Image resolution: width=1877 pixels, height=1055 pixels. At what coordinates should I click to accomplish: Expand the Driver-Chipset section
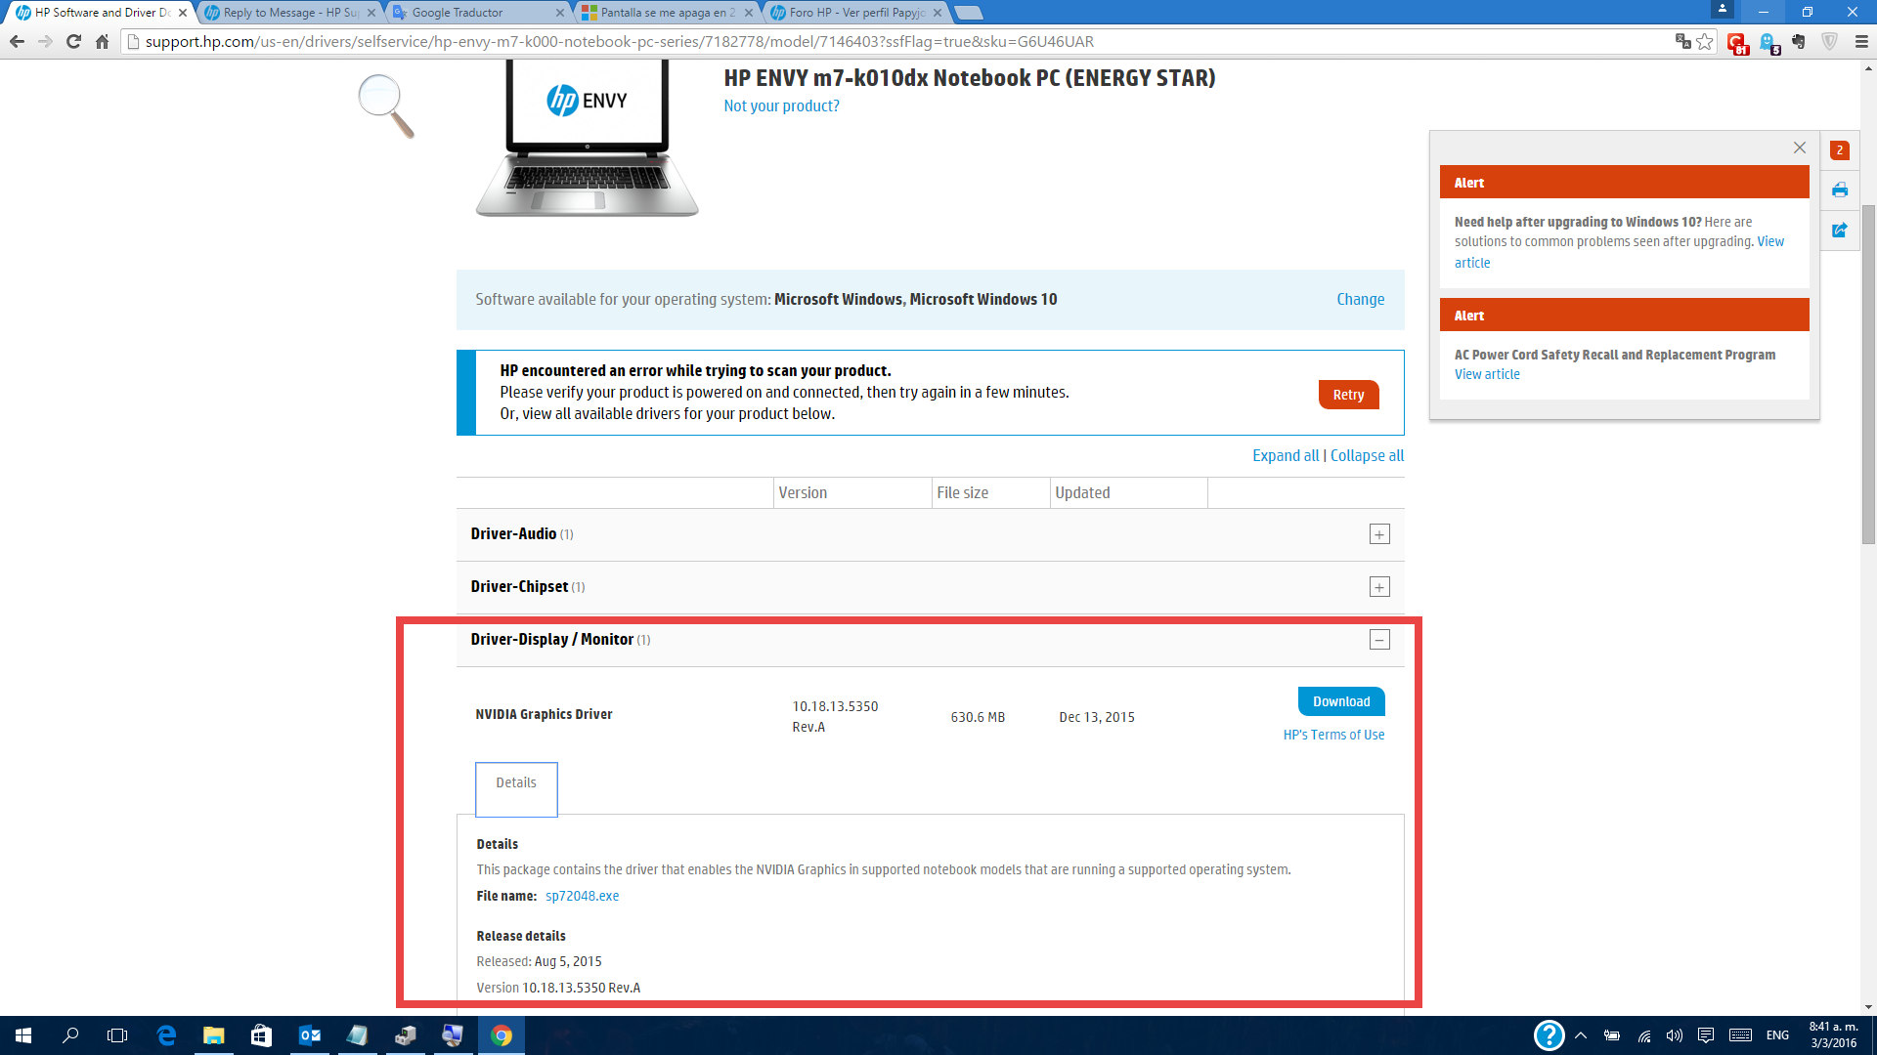click(x=1378, y=587)
